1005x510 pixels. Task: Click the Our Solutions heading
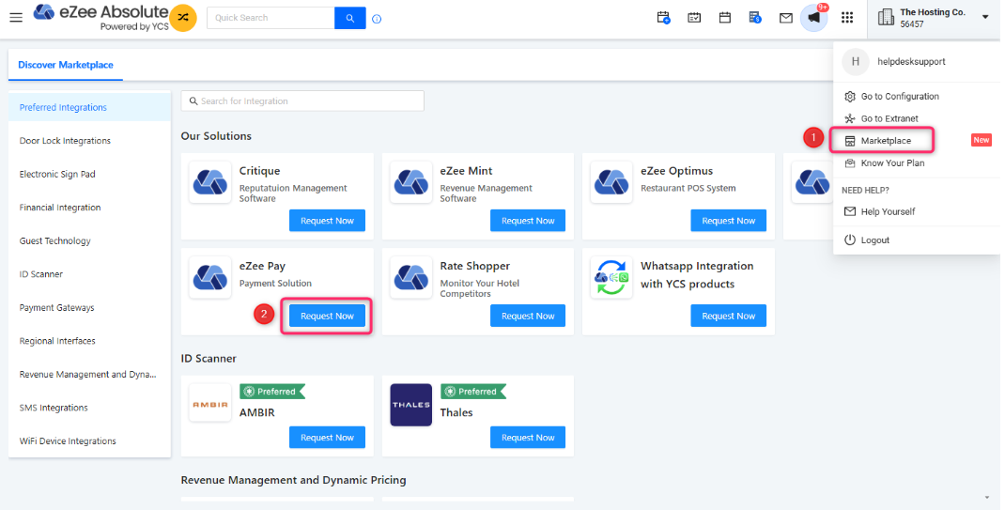tap(216, 136)
